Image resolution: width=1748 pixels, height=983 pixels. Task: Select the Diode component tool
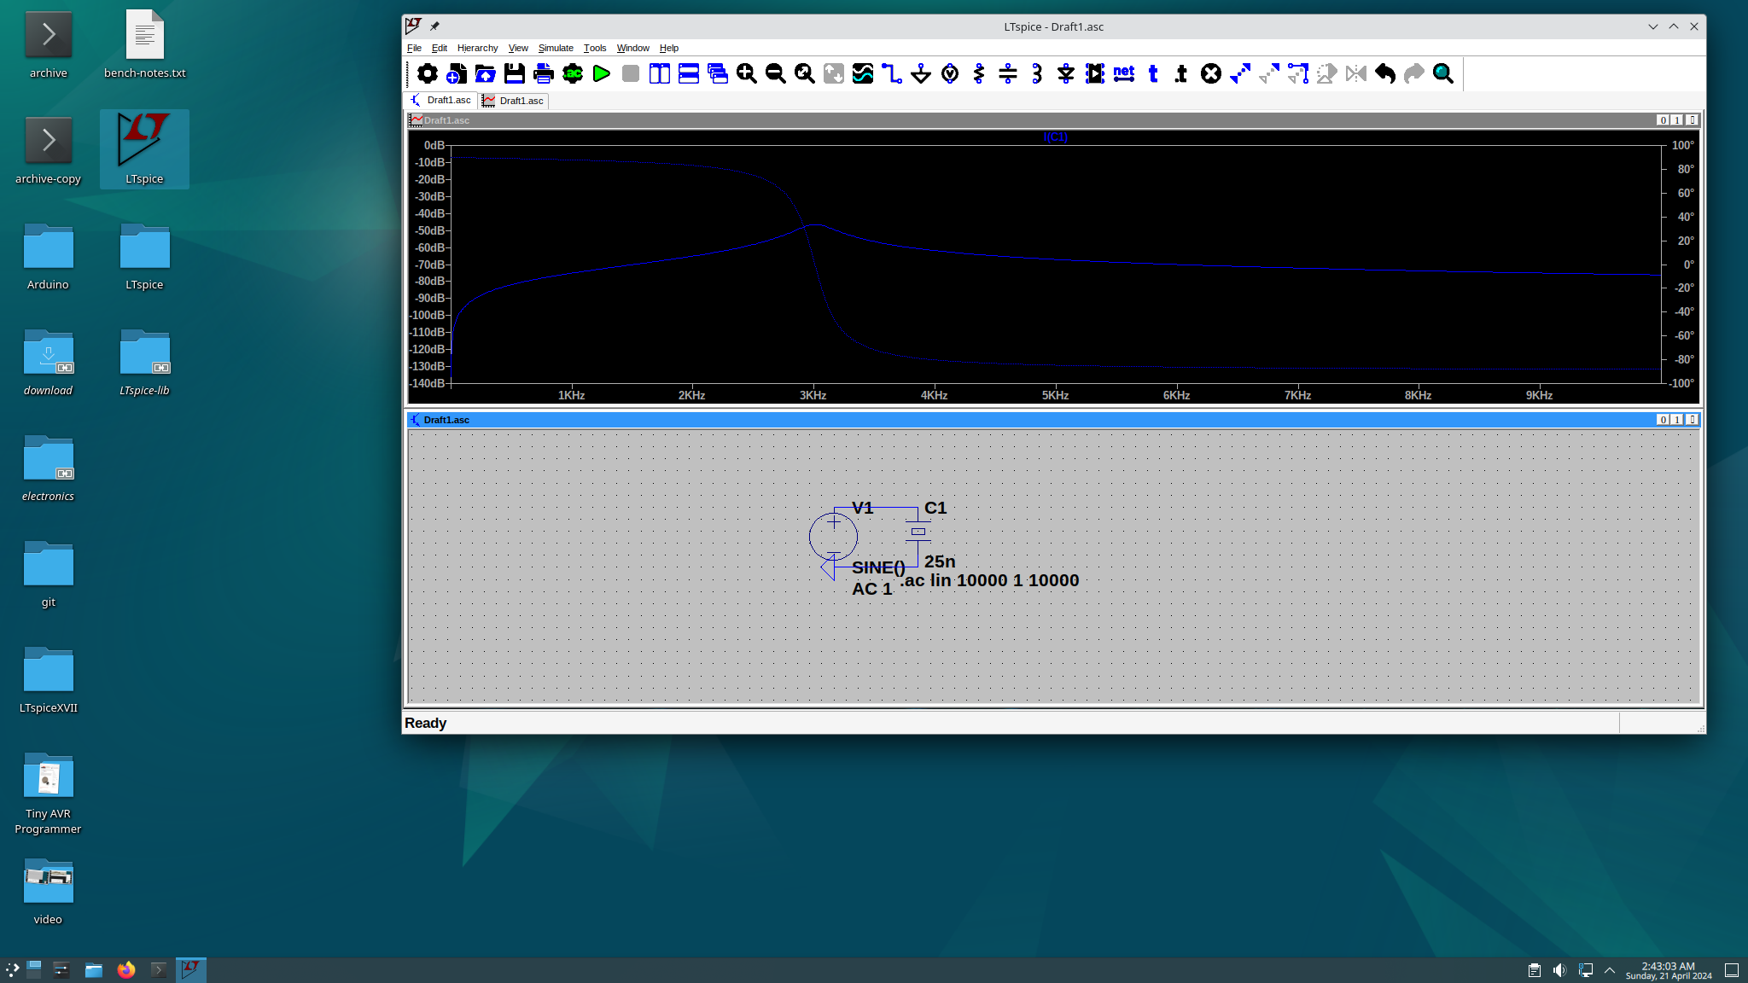tap(1066, 74)
